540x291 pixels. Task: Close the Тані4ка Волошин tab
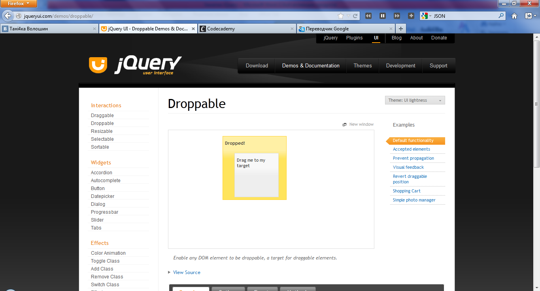click(94, 28)
